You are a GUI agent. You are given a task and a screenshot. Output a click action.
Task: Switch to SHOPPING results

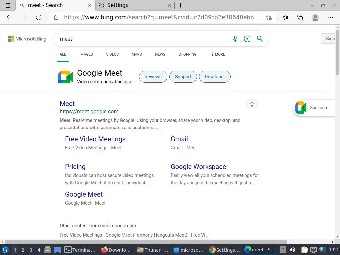(187, 54)
